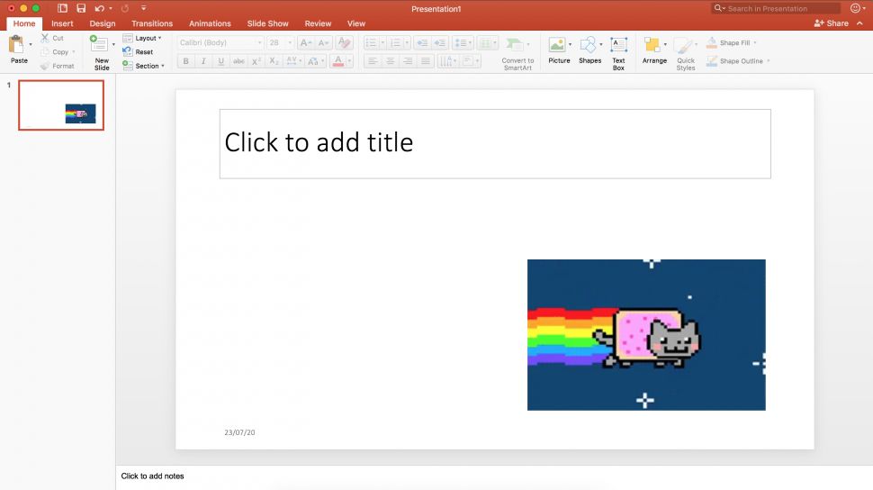Click the Shape Fill paint bucket
Image resolution: width=873 pixels, height=490 pixels.
712,42
